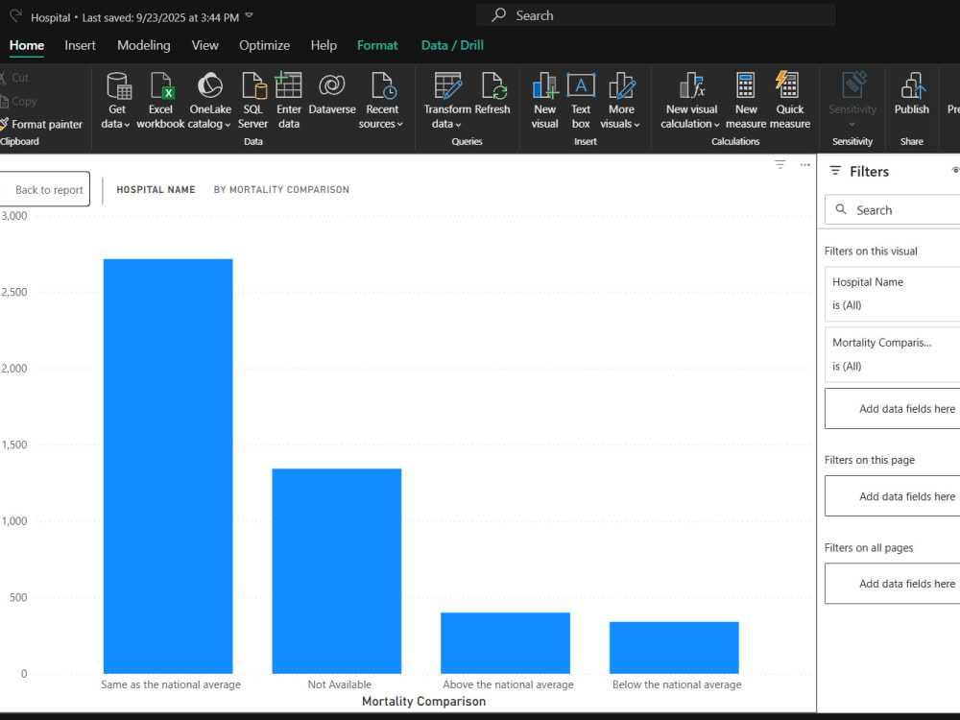
Task: Select the Same as the national average bar
Action: point(168,466)
